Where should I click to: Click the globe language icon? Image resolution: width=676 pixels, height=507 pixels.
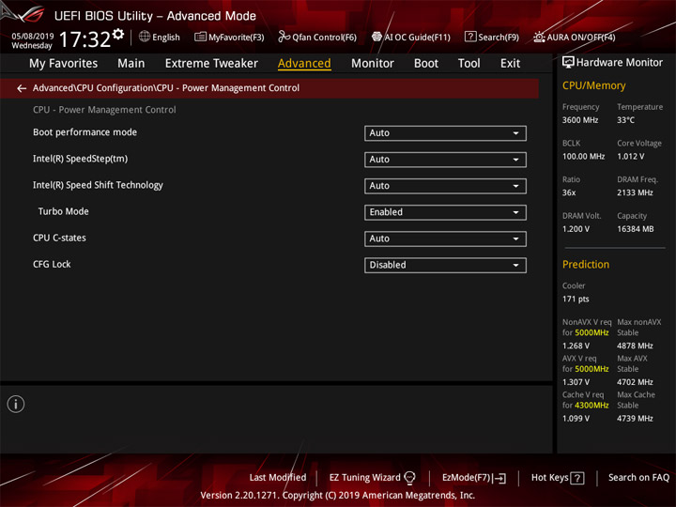(145, 37)
